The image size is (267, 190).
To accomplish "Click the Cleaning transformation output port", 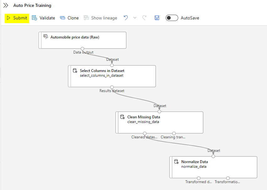I will tap(174, 133).
